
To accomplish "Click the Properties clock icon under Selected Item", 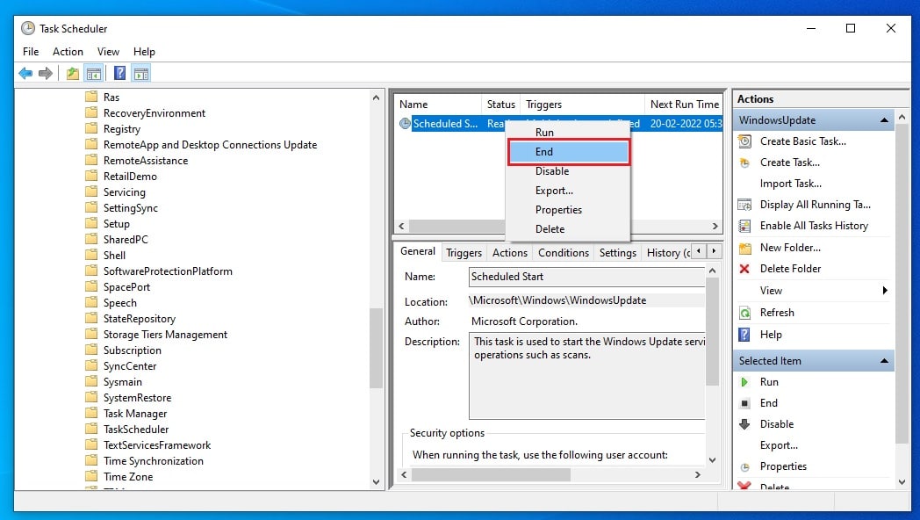I will 744,467.
